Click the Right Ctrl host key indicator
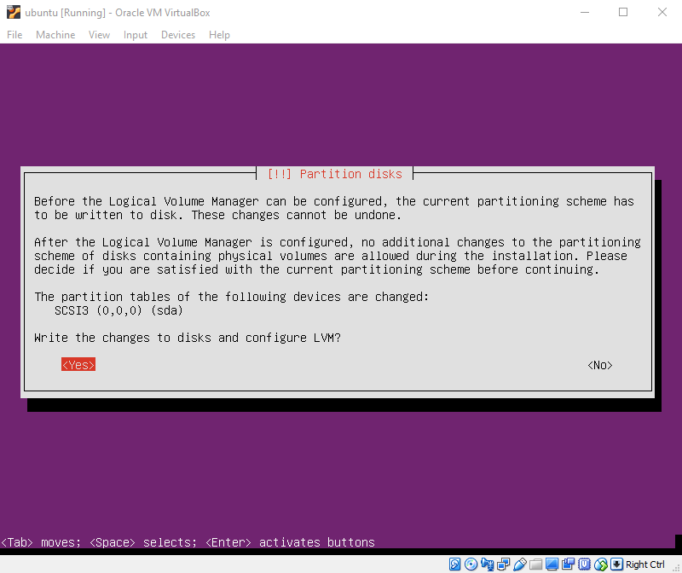Viewport: 682px width, 573px height. [x=644, y=564]
